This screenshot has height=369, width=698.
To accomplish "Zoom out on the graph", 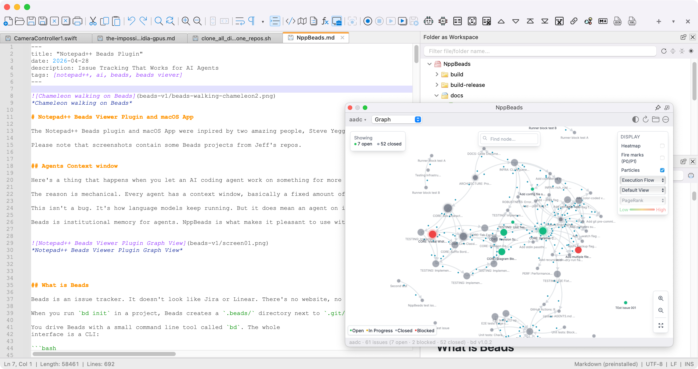I will coord(661,311).
